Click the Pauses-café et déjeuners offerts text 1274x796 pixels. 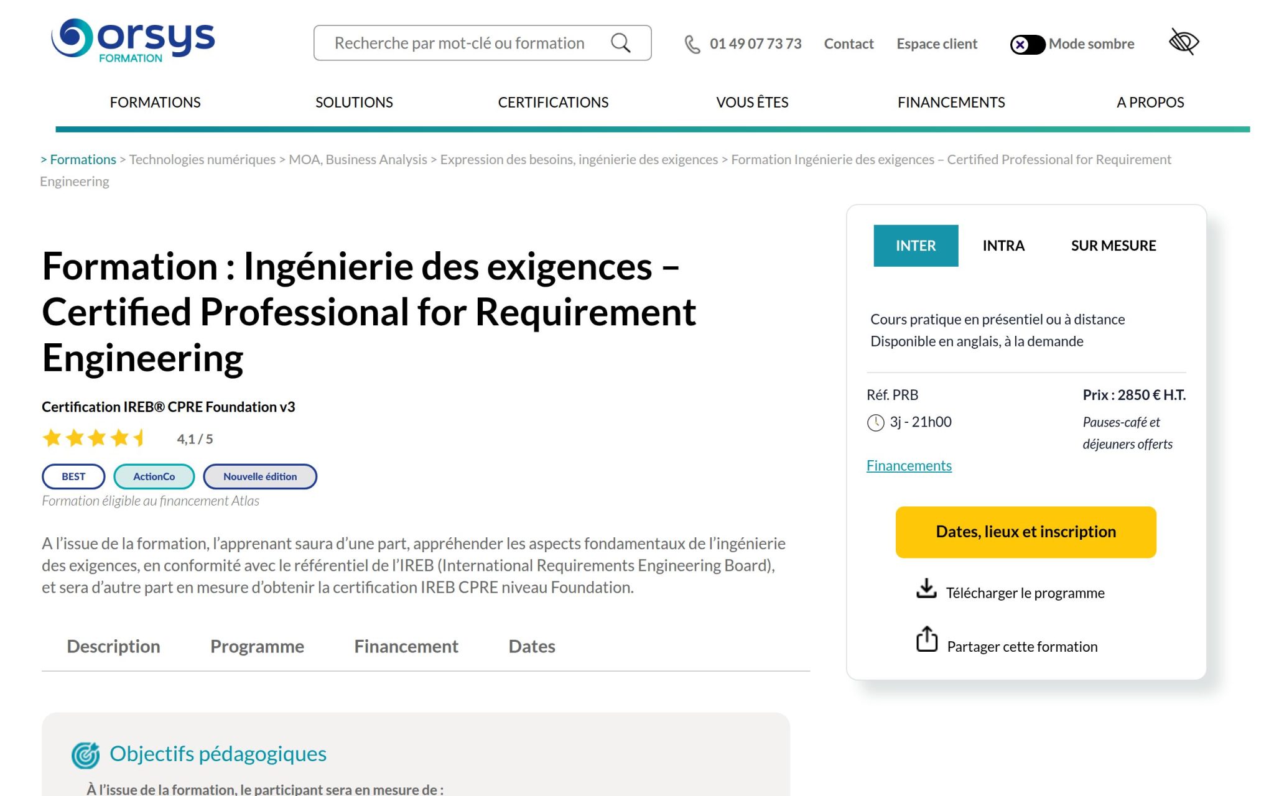tap(1127, 433)
